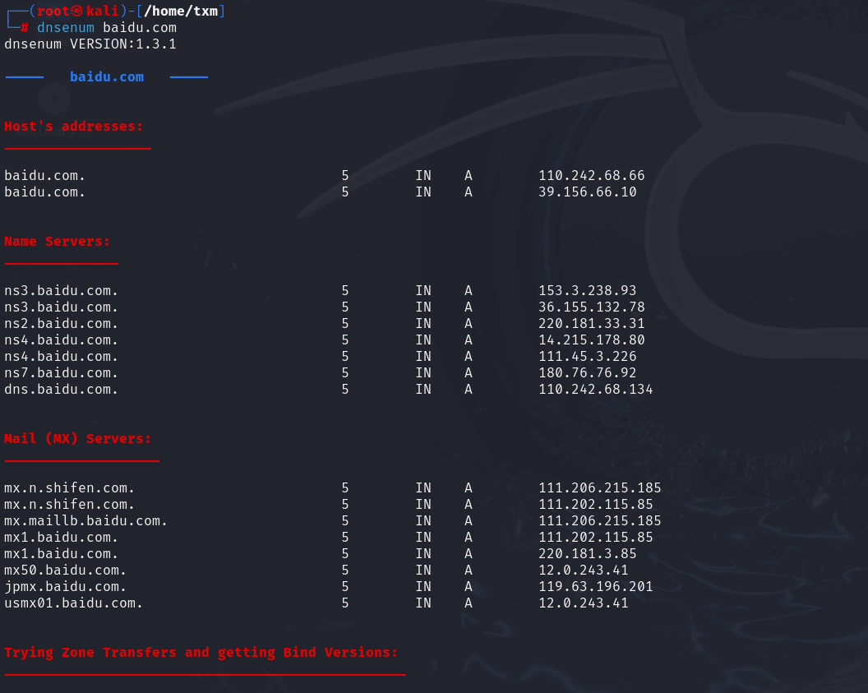Select 111.206.215.185 in the mx.maillb.baidu.com. row
868x693 pixels.
click(599, 521)
